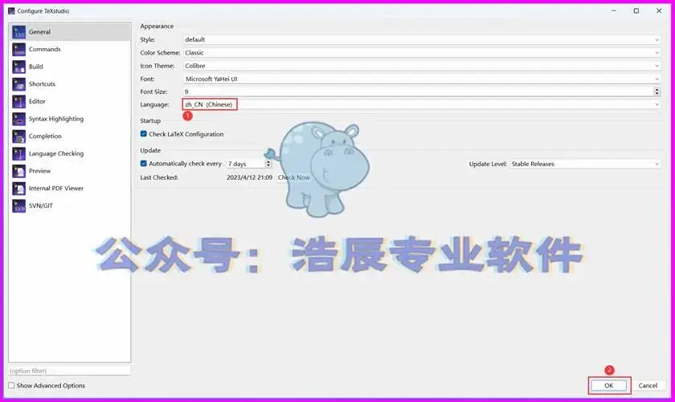Image resolution: width=675 pixels, height=402 pixels.
Task: Select the SVN/GIT label in sidebar
Action: [x=41, y=206]
